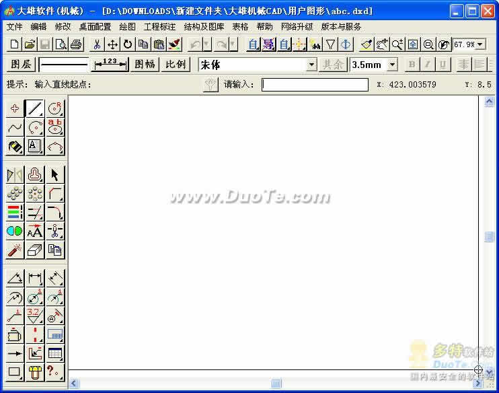This screenshot has height=393, width=499.
Task: Select the Circle tool with R
Action: point(55,108)
